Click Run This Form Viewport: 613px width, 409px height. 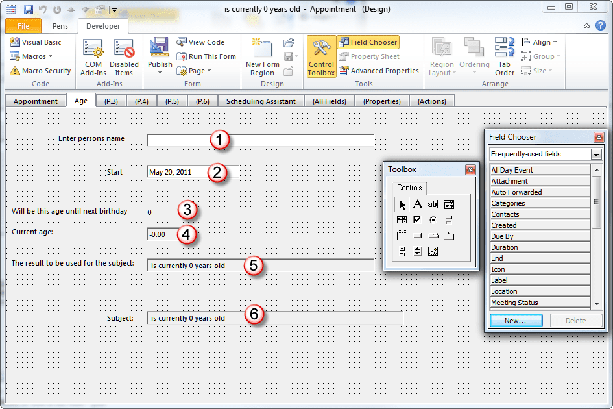206,56
